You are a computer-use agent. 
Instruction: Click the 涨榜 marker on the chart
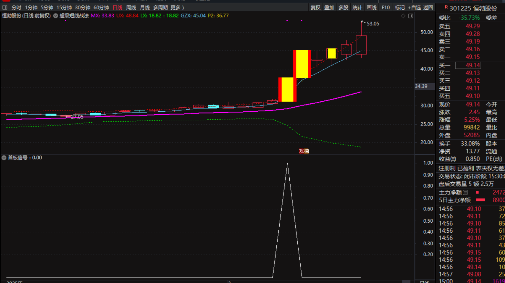pos(304,151)
